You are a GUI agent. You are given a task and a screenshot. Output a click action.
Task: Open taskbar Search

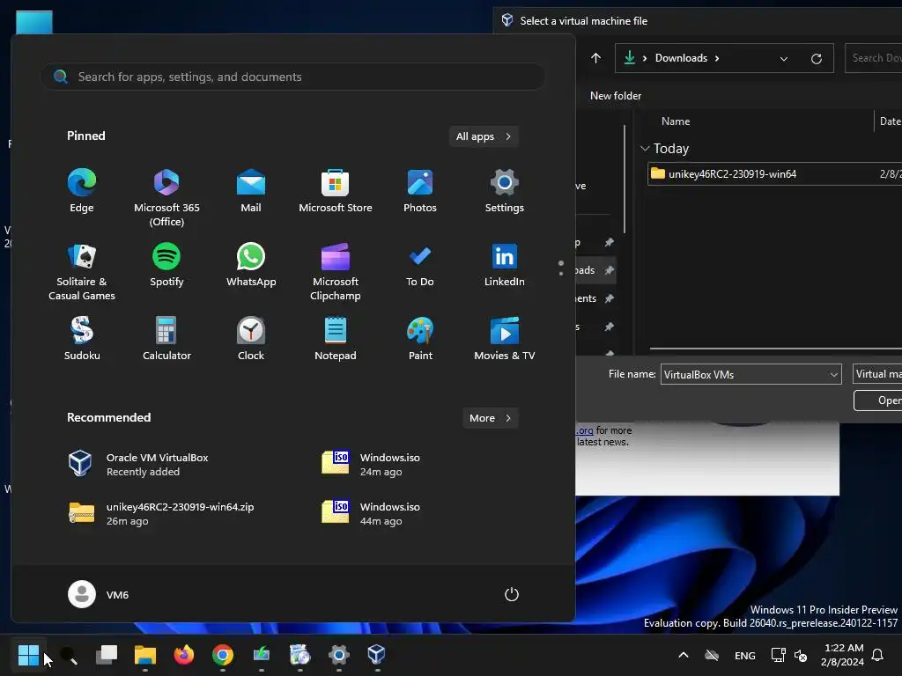69,655
